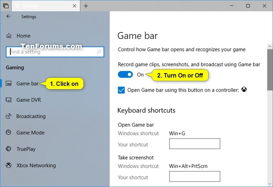The width and height of the screenshot is (273, 187).
Task: Click the Game bar sidebar icon
Action: tap(8, 83)
